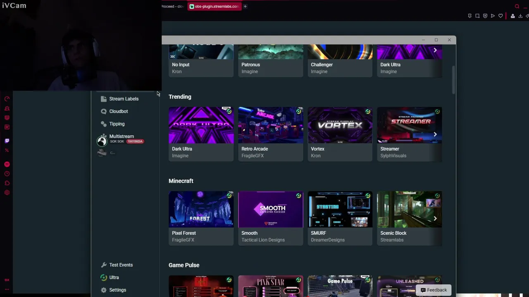Open Opera sidebar settings hexagon icon
Image resolution: width=529 pixels, height=297 pixels.
(x=7, y=193)
